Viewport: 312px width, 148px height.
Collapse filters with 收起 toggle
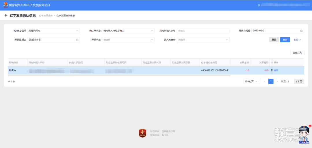point(298,40)
